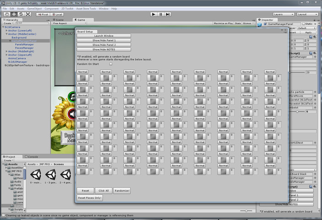
Task: Expand Anchor (MiddleRight) in Hierarchy
Action: tap(7, 51)
